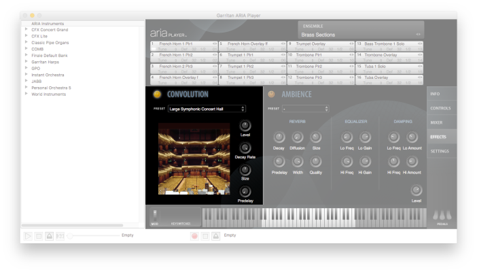Open slot 4 French Horn Overlay f menu arrows
Image resolution: width=477 pixels, height=272 pixels.
(x=215, y=78)
